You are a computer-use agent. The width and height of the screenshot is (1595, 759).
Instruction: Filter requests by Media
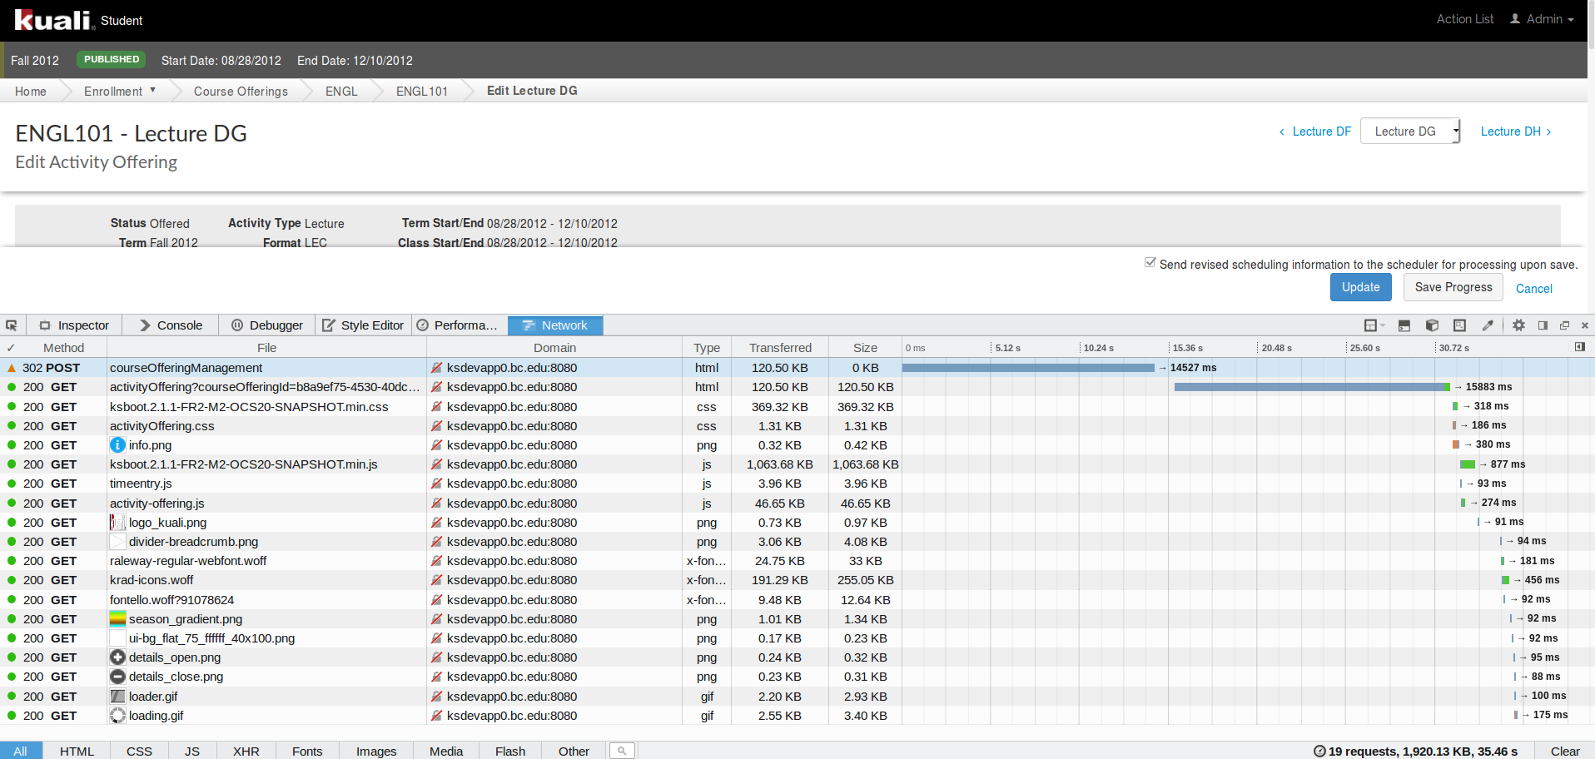pyautogui.click(x=446, y=751)
